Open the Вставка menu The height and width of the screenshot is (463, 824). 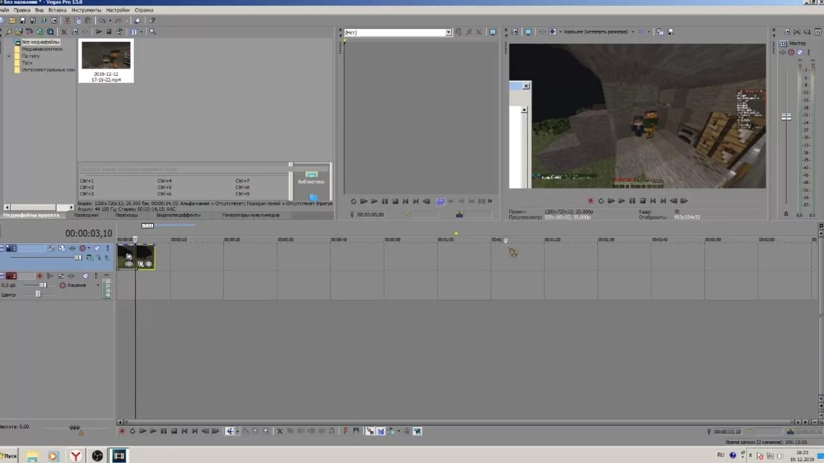(x=57, y=10)
